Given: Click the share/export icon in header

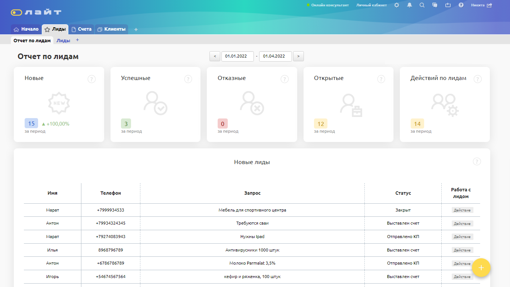Looking at the screenshot, I should [448, 5].
